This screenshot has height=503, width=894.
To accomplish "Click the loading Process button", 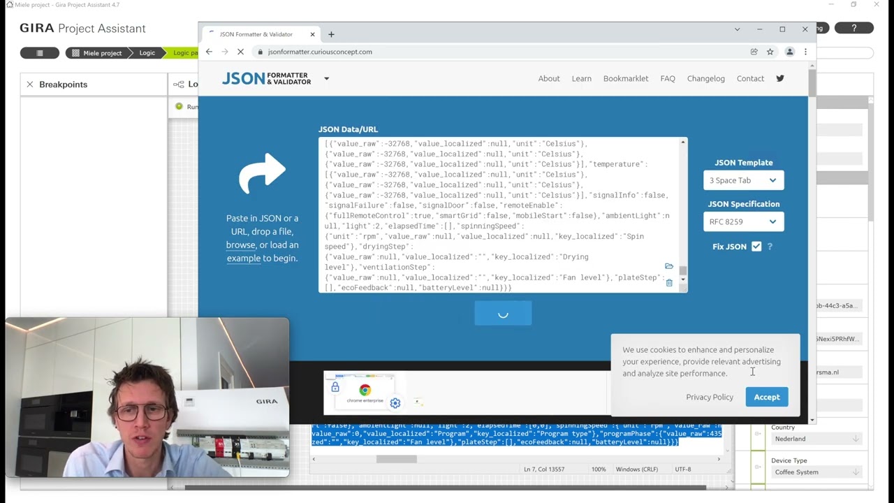I will (x=503, y=314).
